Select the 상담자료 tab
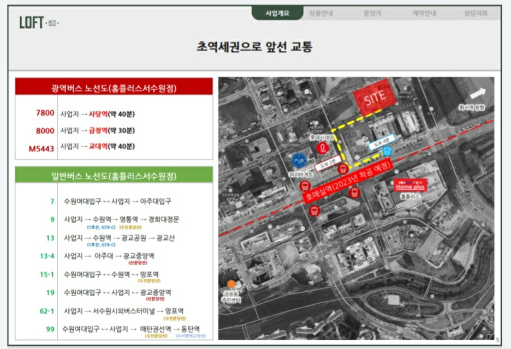This screenshot has width=511, height=349. (476, 14)
